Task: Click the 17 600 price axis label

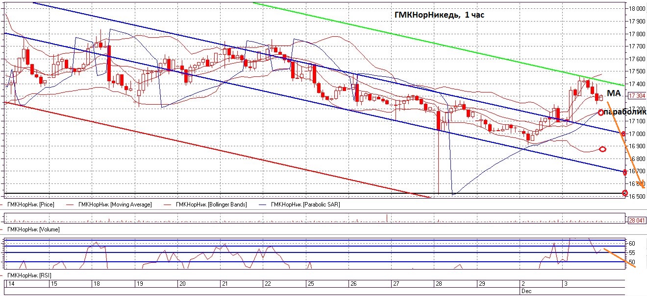Action: (x=637, y=59)
